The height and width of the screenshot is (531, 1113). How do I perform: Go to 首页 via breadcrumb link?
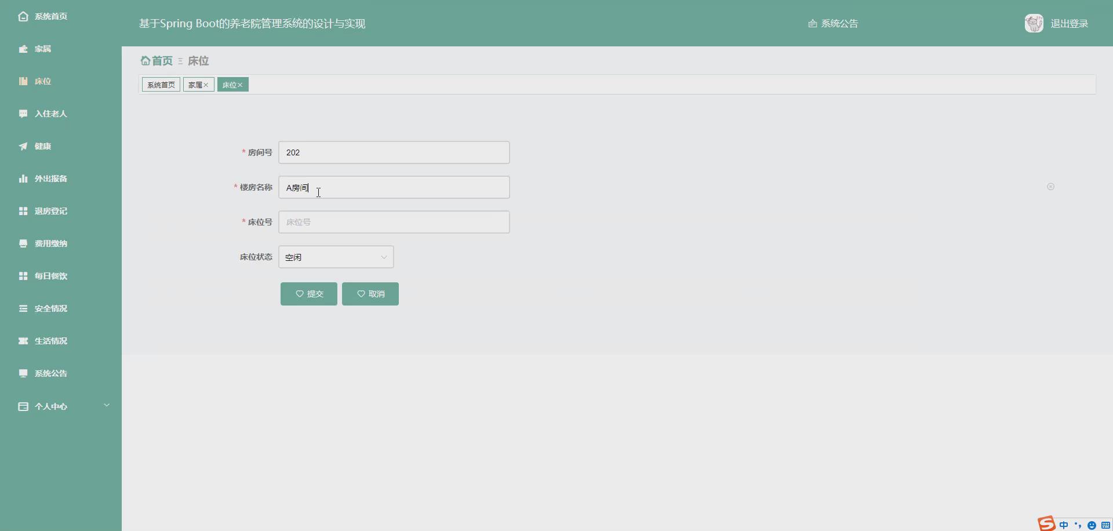point(162,61)
